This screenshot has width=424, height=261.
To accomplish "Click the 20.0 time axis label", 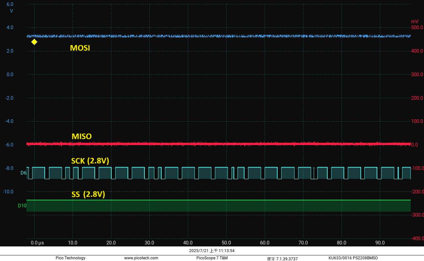I will tap(111, 243).
